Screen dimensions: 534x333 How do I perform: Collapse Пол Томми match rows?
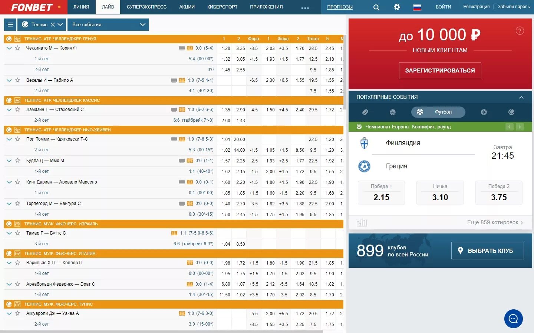click(x=9, y=139)
